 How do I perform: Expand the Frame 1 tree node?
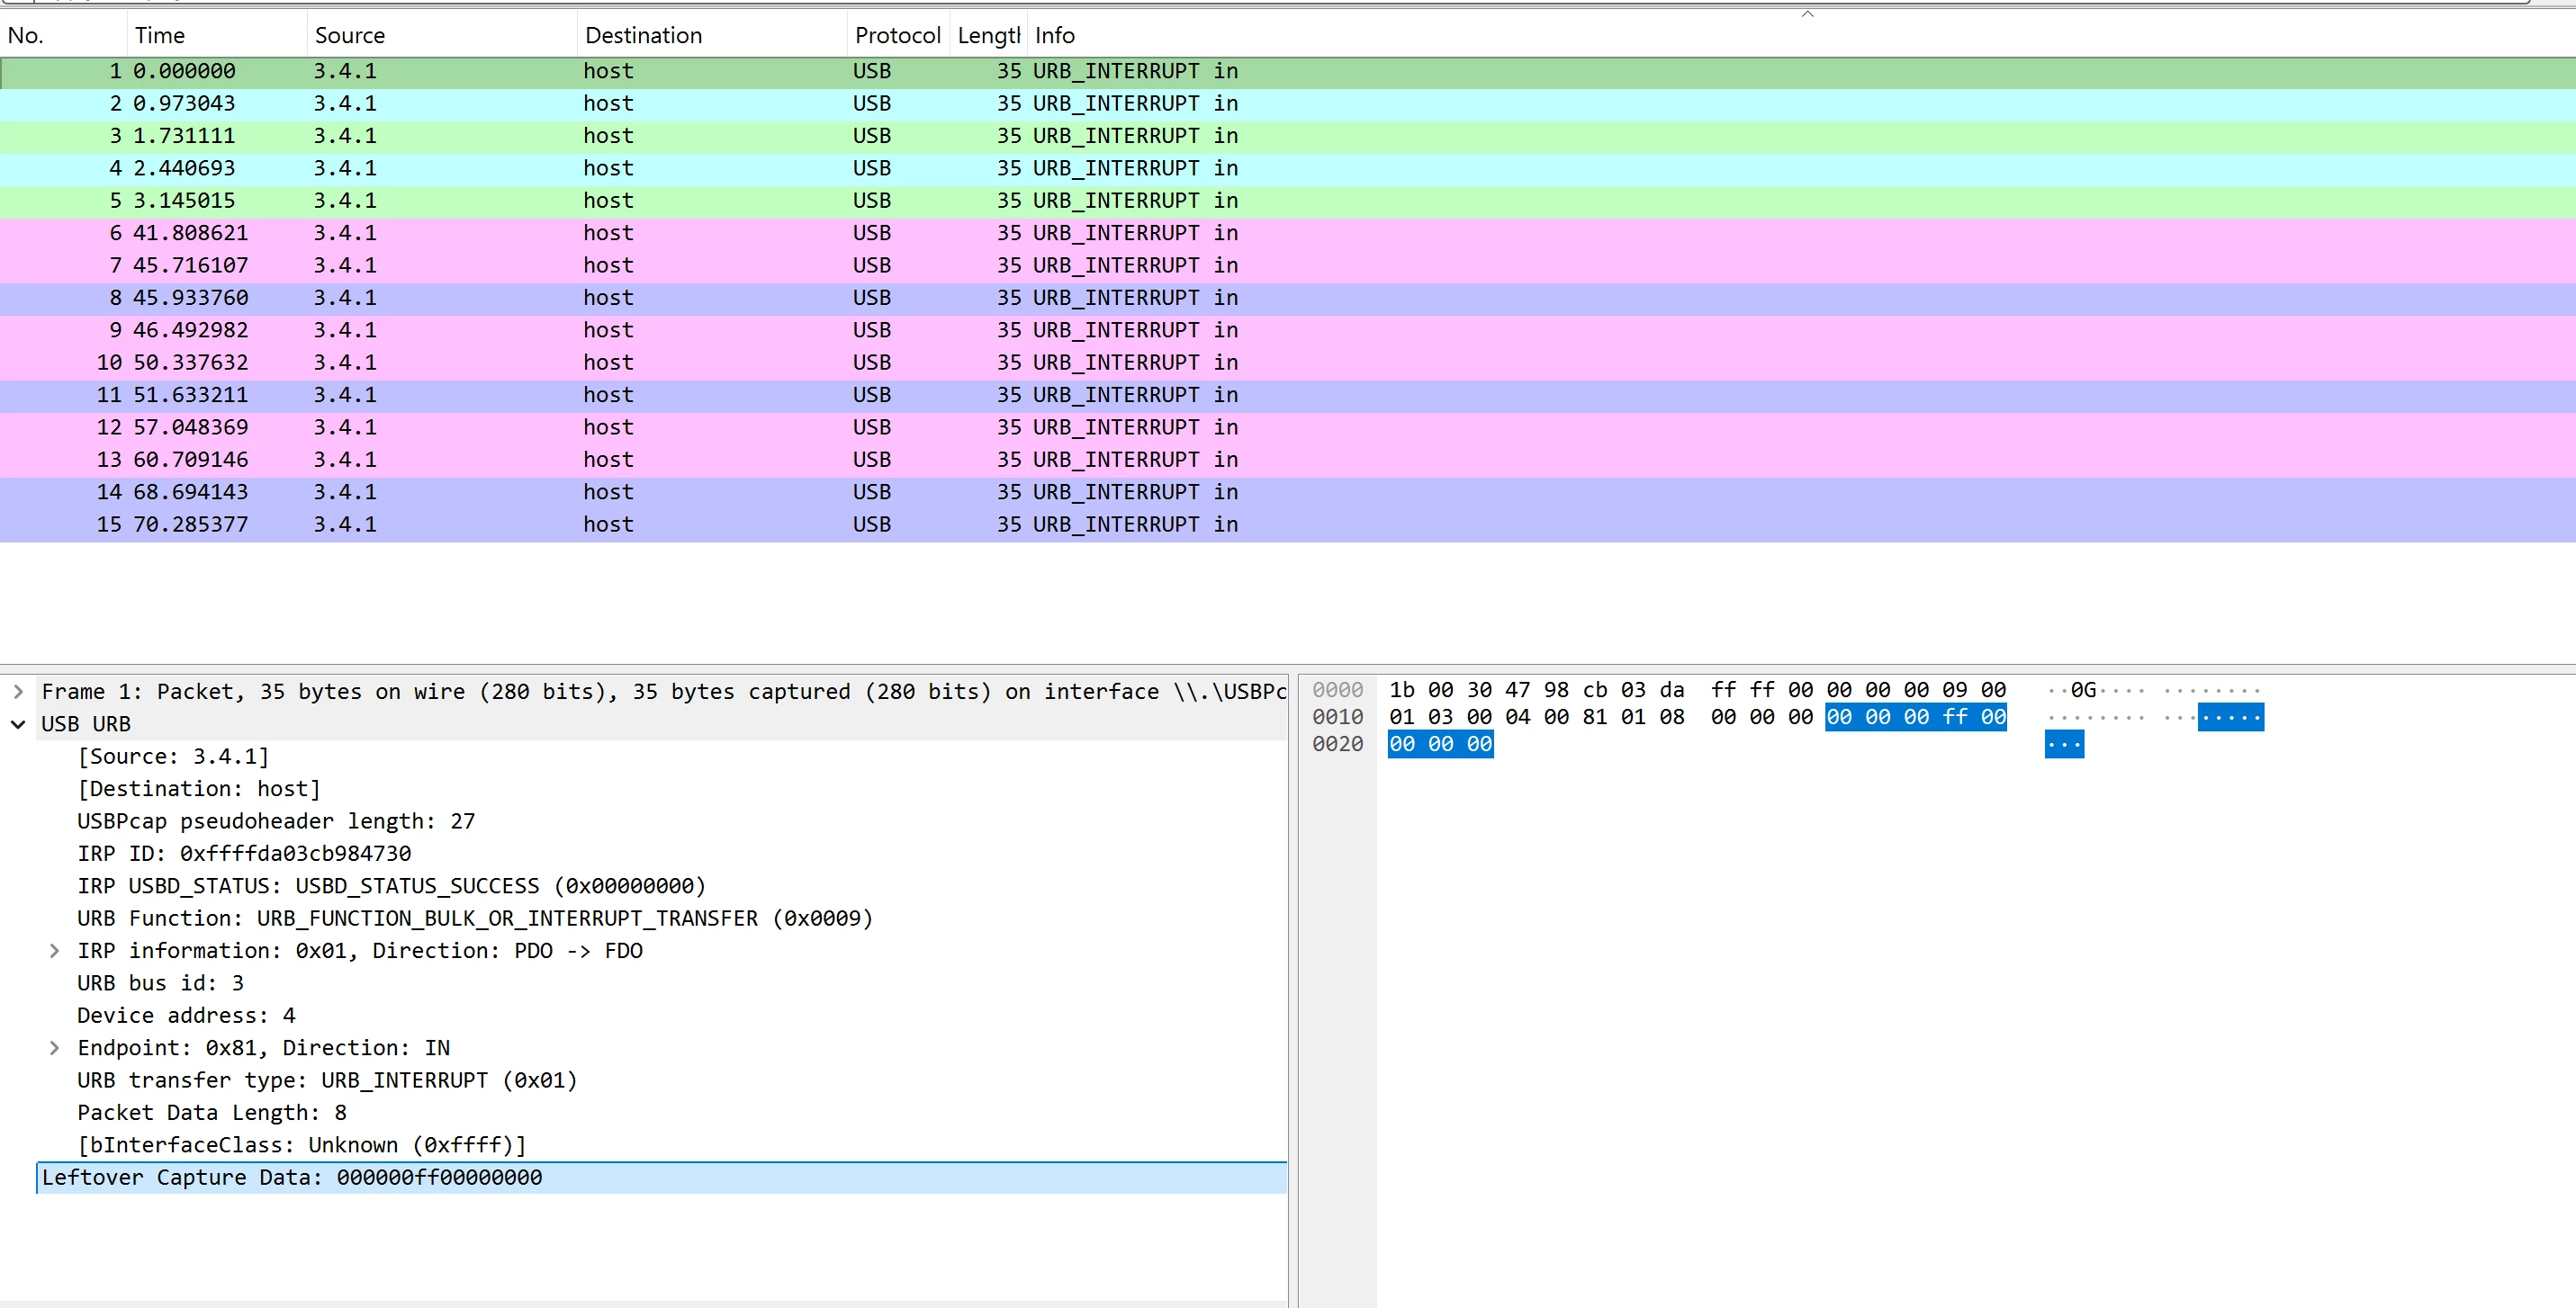(18, 692)
